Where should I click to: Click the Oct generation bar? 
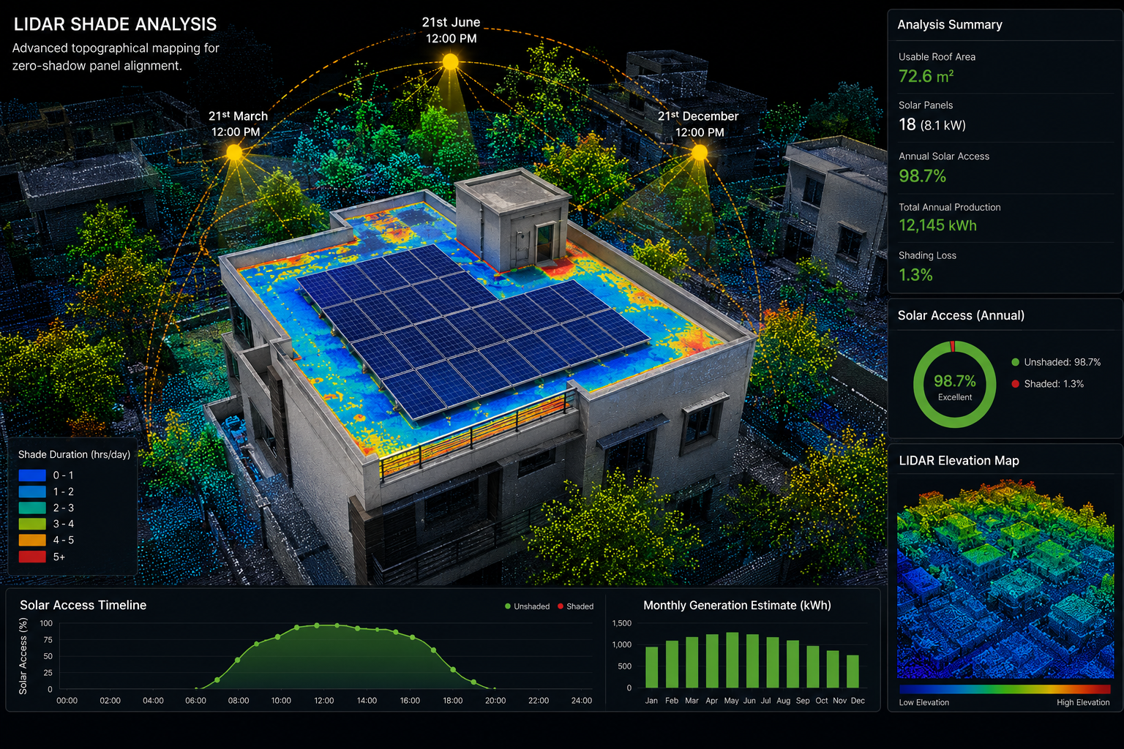pos(833,669)
